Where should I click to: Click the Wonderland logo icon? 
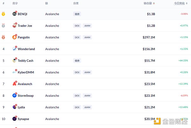coord(14,49)
